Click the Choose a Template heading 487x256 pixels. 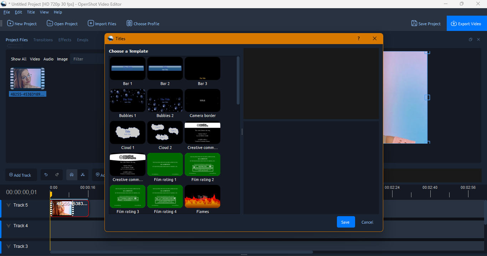(128, 51)
